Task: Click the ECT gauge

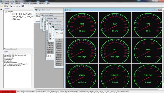Action: pyautogui.click(x=82, y=51)
